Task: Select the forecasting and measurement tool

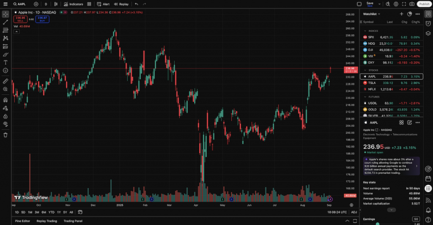Action: [x=5, y=47]
